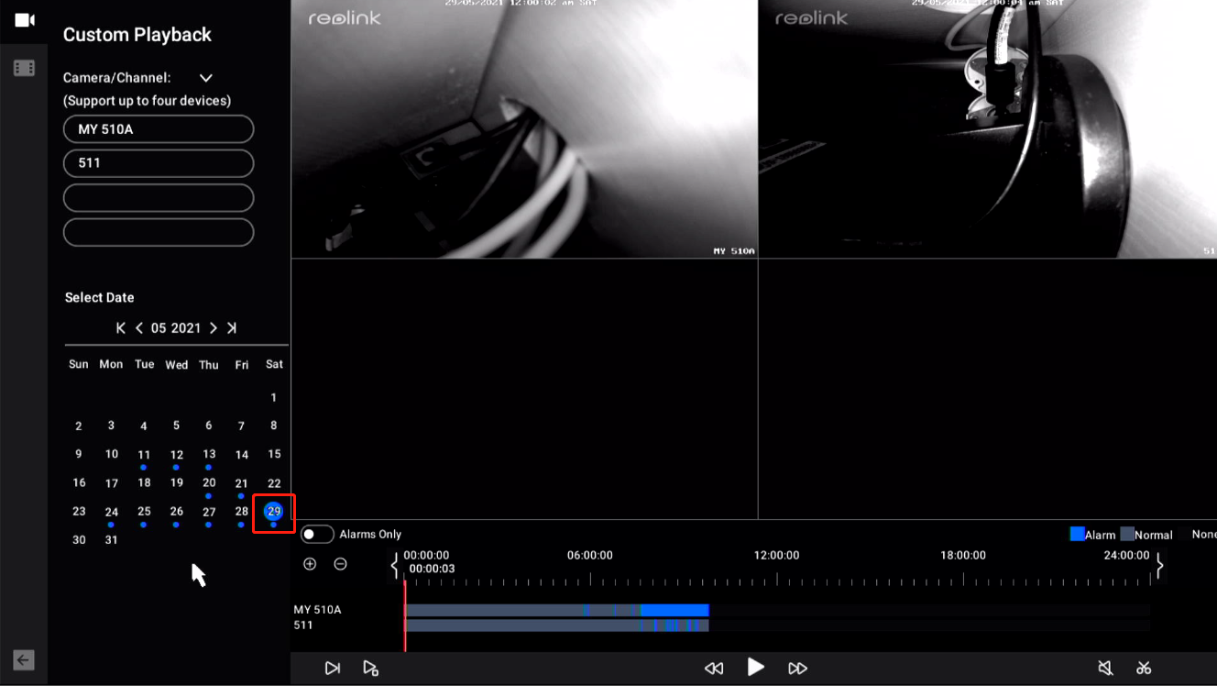Click the Alarm legend color swatch

click(1078, 534)
